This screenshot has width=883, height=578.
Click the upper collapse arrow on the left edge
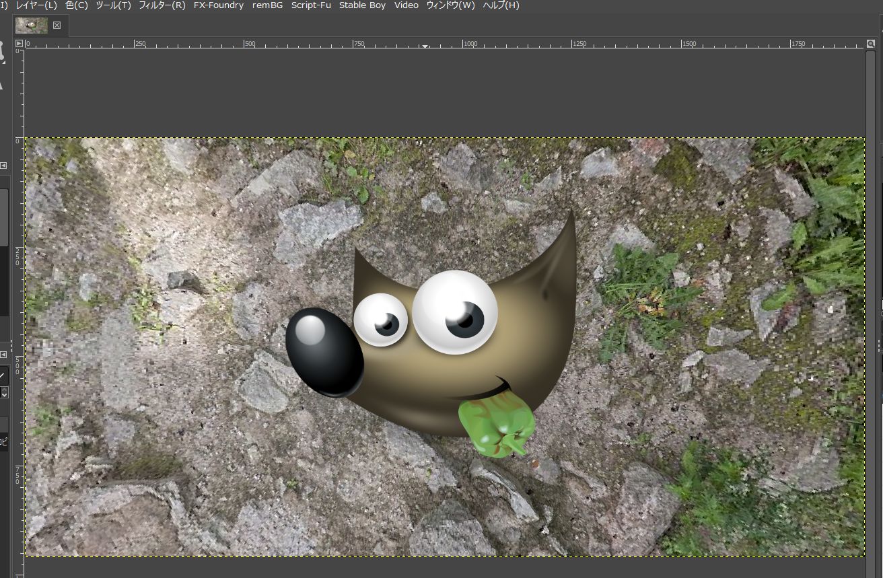[x=3, y=166]
